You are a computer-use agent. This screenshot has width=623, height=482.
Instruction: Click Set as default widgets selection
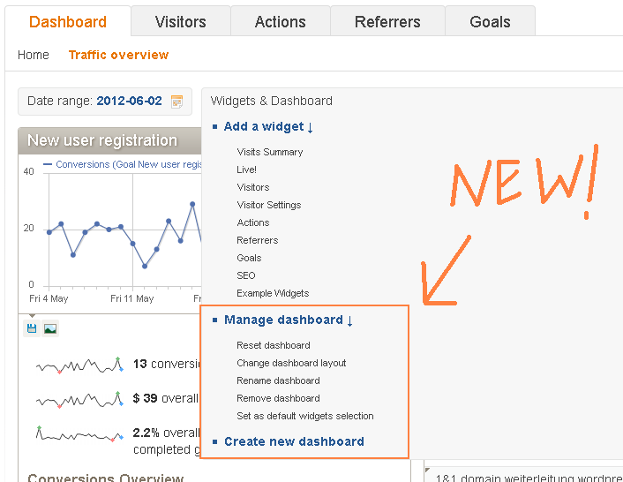[305, 416]
